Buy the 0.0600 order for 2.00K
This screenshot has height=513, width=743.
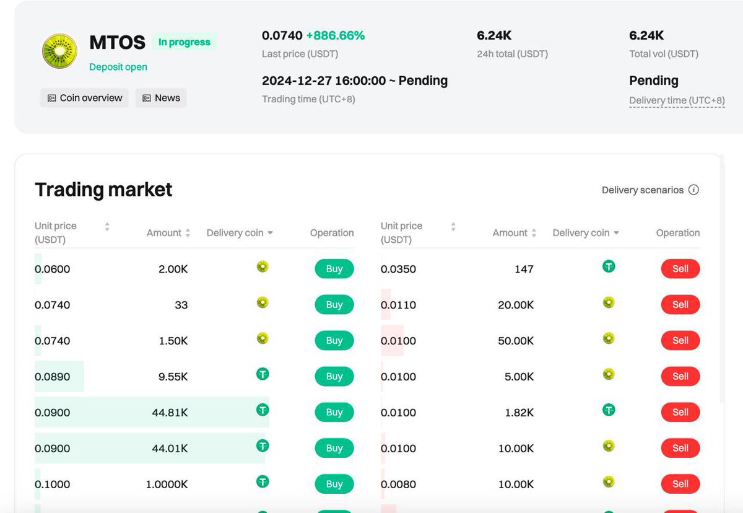tap(334, 269)
